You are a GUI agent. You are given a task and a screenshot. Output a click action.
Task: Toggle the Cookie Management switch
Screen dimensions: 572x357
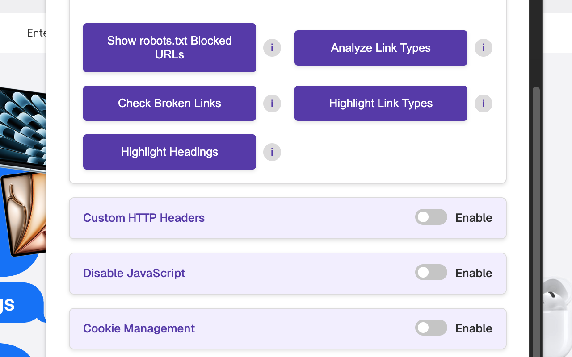(x=431, y=328)
